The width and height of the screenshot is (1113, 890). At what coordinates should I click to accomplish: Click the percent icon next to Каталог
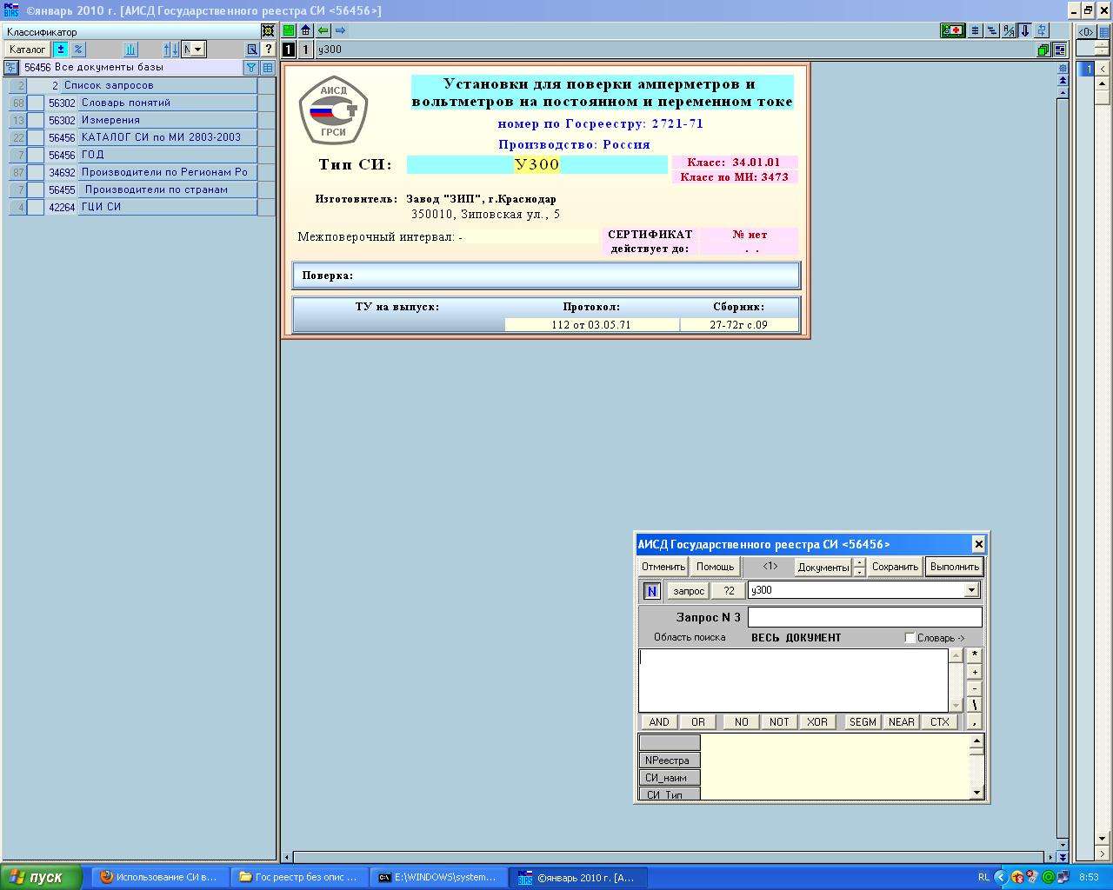pyautogui.click(x=78, y=50)
